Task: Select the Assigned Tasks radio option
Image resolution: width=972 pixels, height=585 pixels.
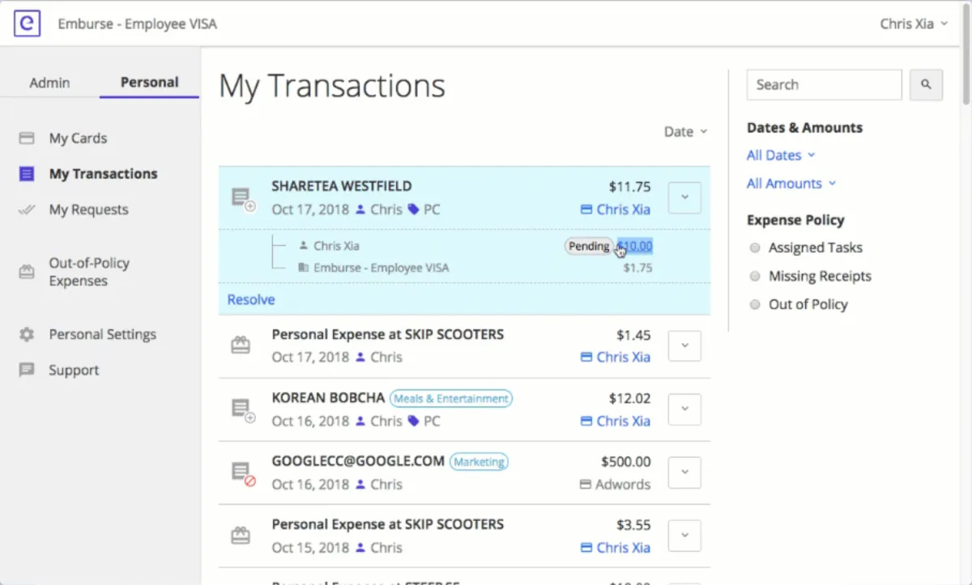Action: (755, 248)
